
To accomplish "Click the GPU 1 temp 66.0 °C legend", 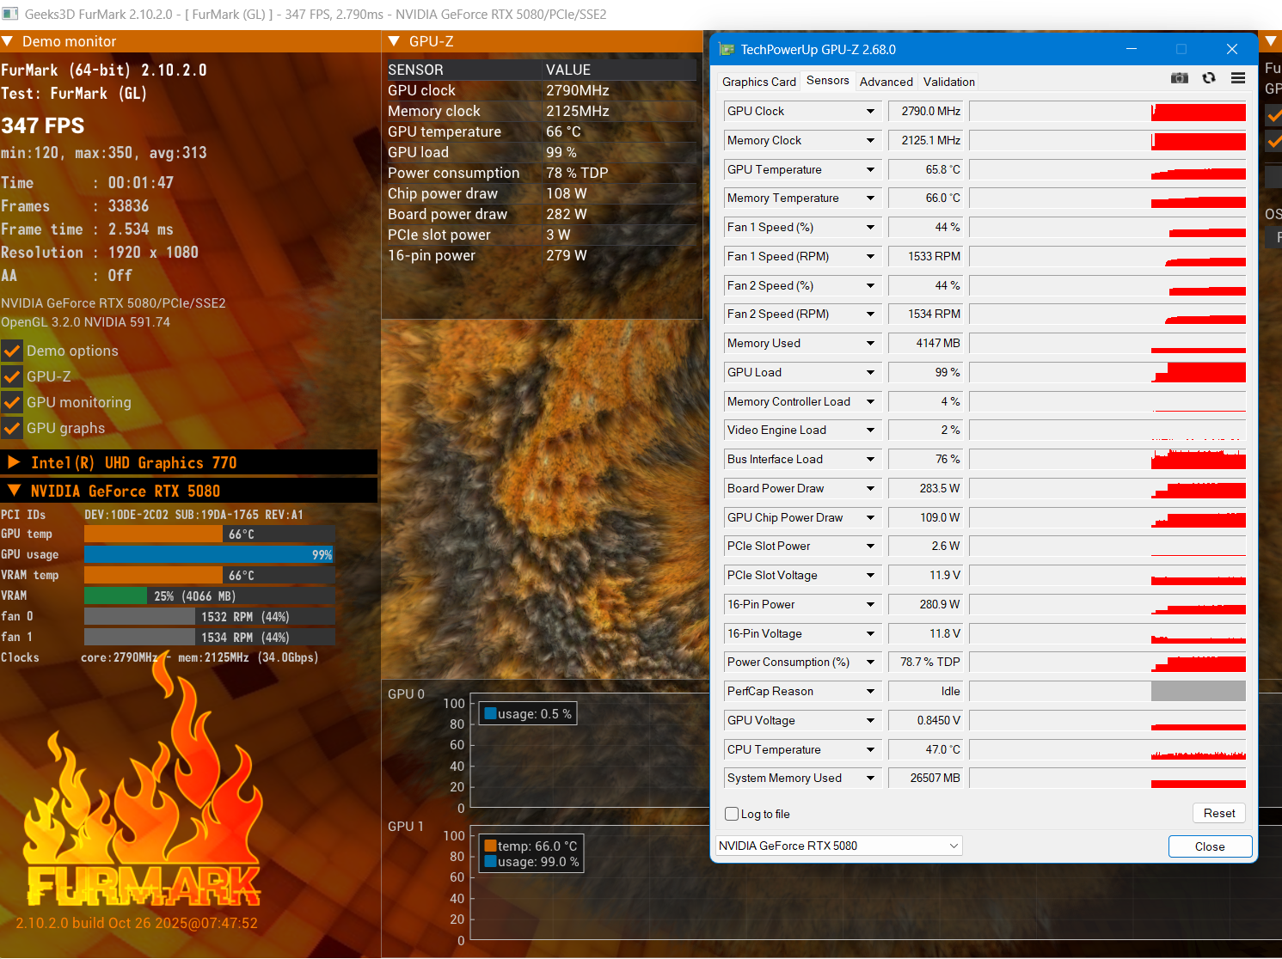I will (531, 846).
